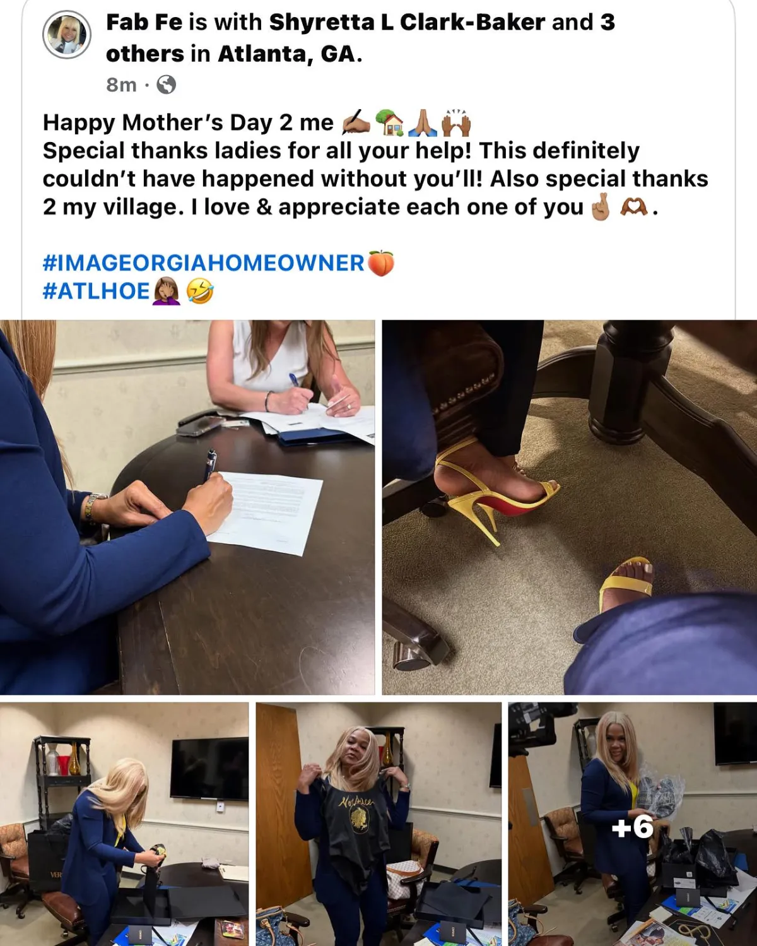The height and width of the screenshot is (946, 757).
Task: Open the document signing photo
Action: pos(187,507)
